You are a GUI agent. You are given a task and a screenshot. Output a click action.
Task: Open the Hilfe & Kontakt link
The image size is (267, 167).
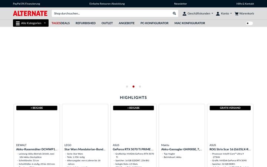(x=245, y=4)
